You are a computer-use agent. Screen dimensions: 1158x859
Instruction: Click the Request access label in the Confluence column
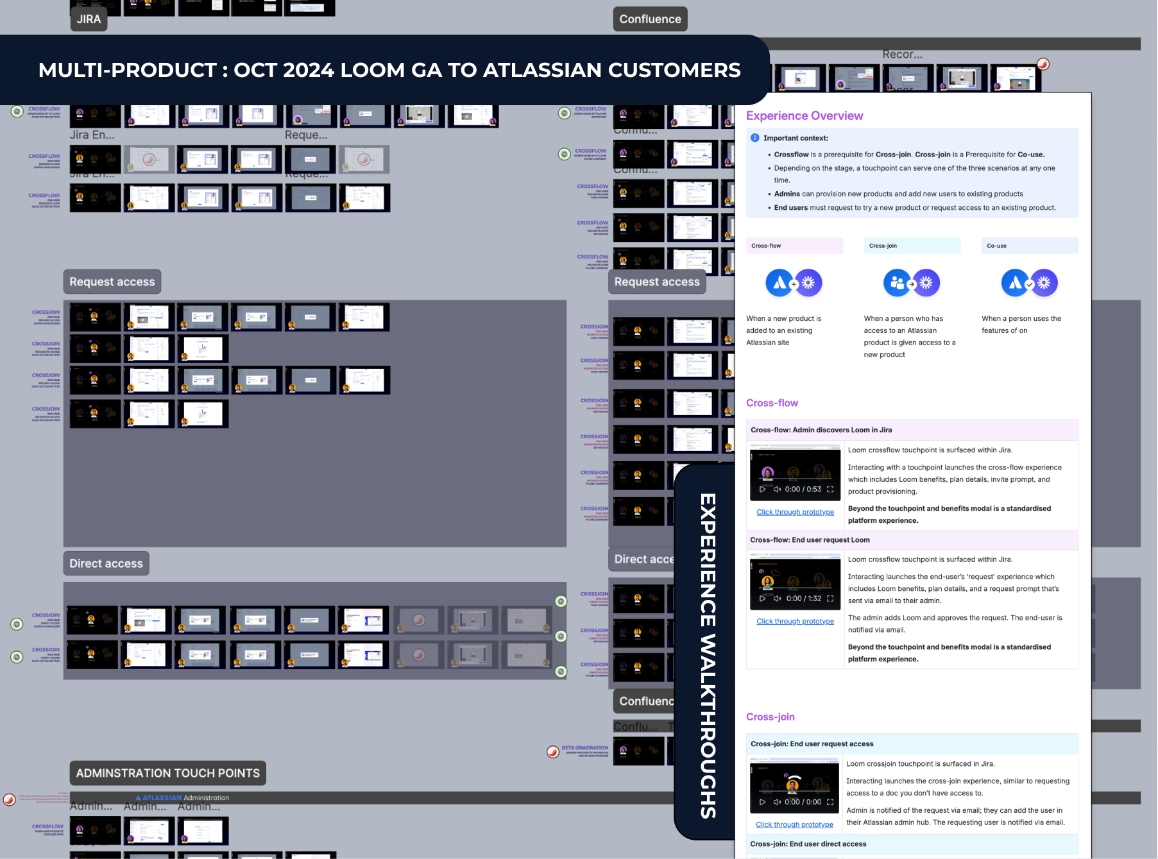click(x=657, y=282)
